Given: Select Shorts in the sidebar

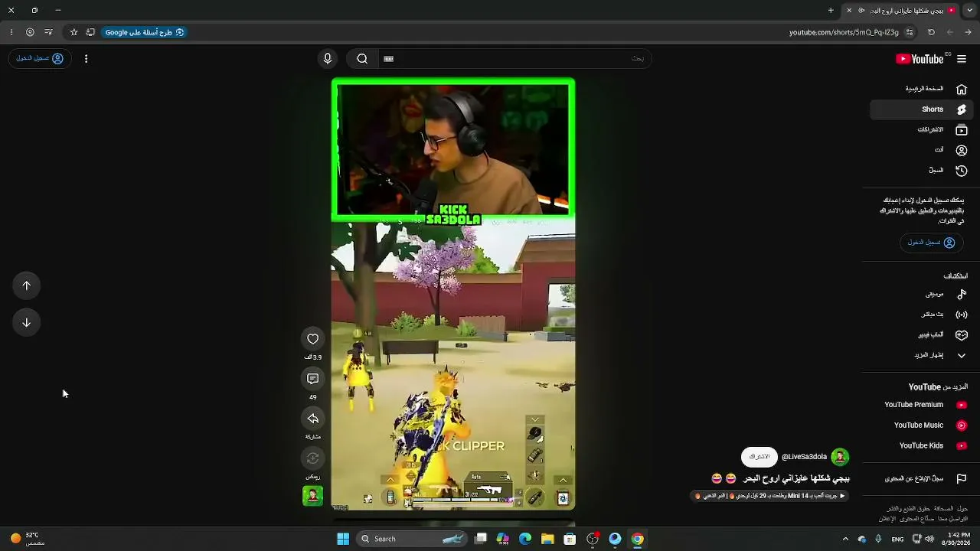Looking at the screenshot, I should pyautogui.click(x=922, y=109).
